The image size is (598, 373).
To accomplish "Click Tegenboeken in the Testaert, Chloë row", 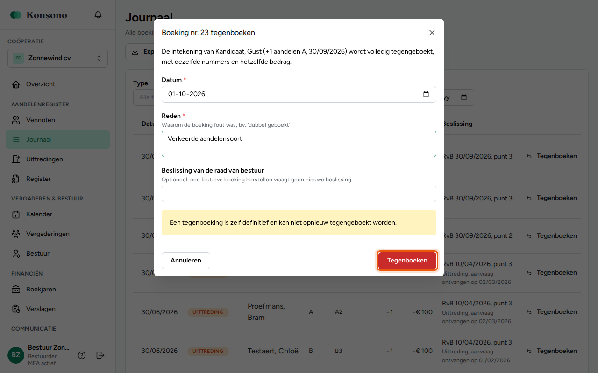I will tap(552, 351).
